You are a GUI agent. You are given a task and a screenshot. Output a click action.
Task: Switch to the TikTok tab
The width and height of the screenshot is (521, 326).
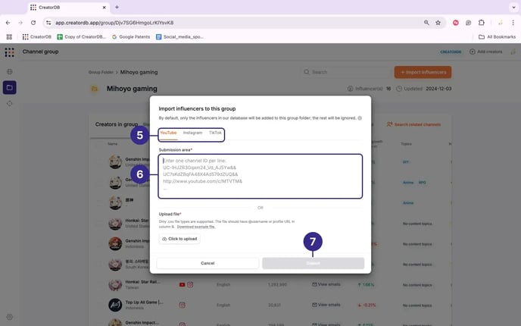point(215,133)
